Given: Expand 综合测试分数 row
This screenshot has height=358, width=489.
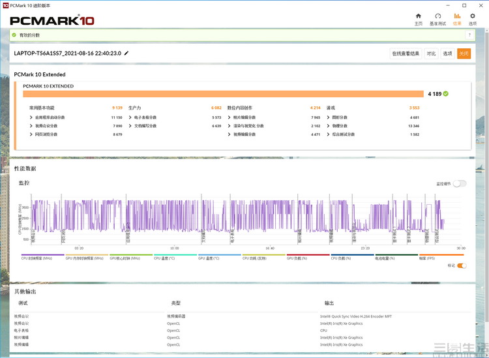Looking at the screenshot, I should [x=328, y=134].
